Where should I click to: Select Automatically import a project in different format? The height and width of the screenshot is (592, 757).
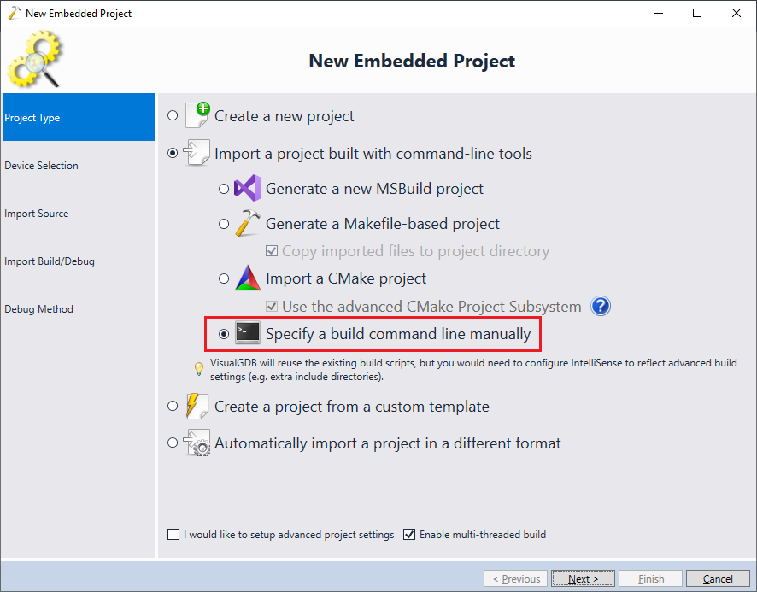tap(173, 443)
